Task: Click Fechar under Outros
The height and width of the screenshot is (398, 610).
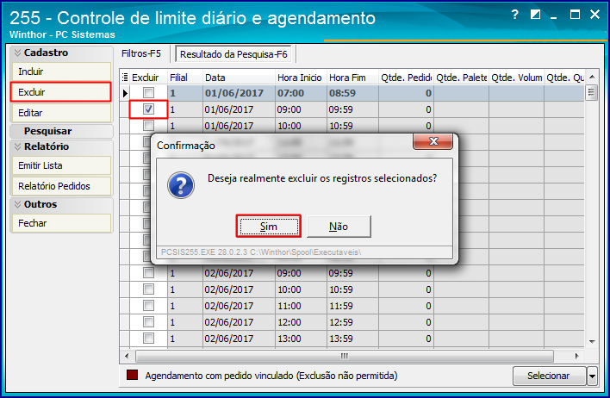Action: click(61, 223)
